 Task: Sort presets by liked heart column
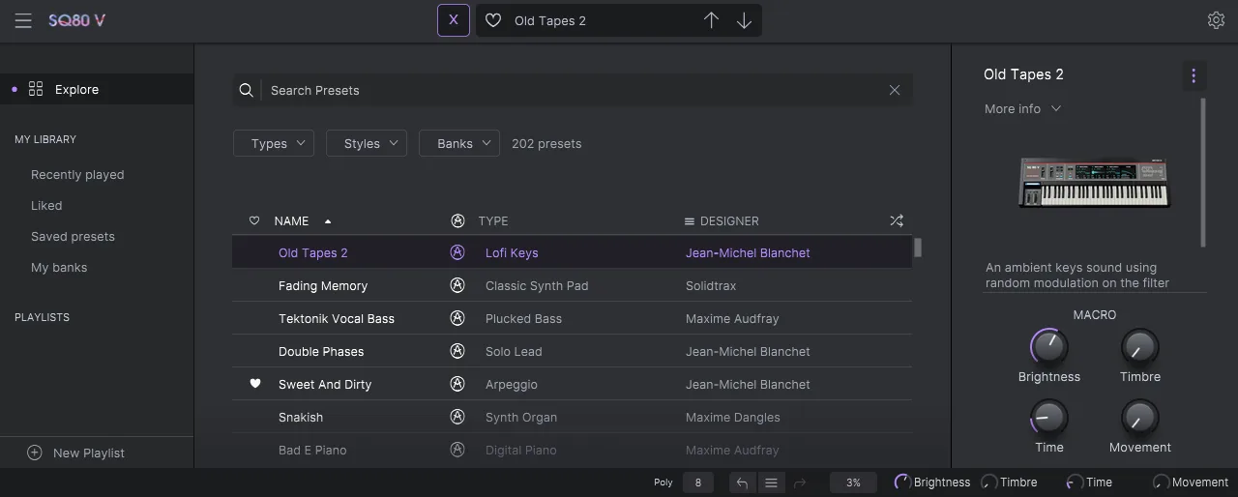(254, 221)
